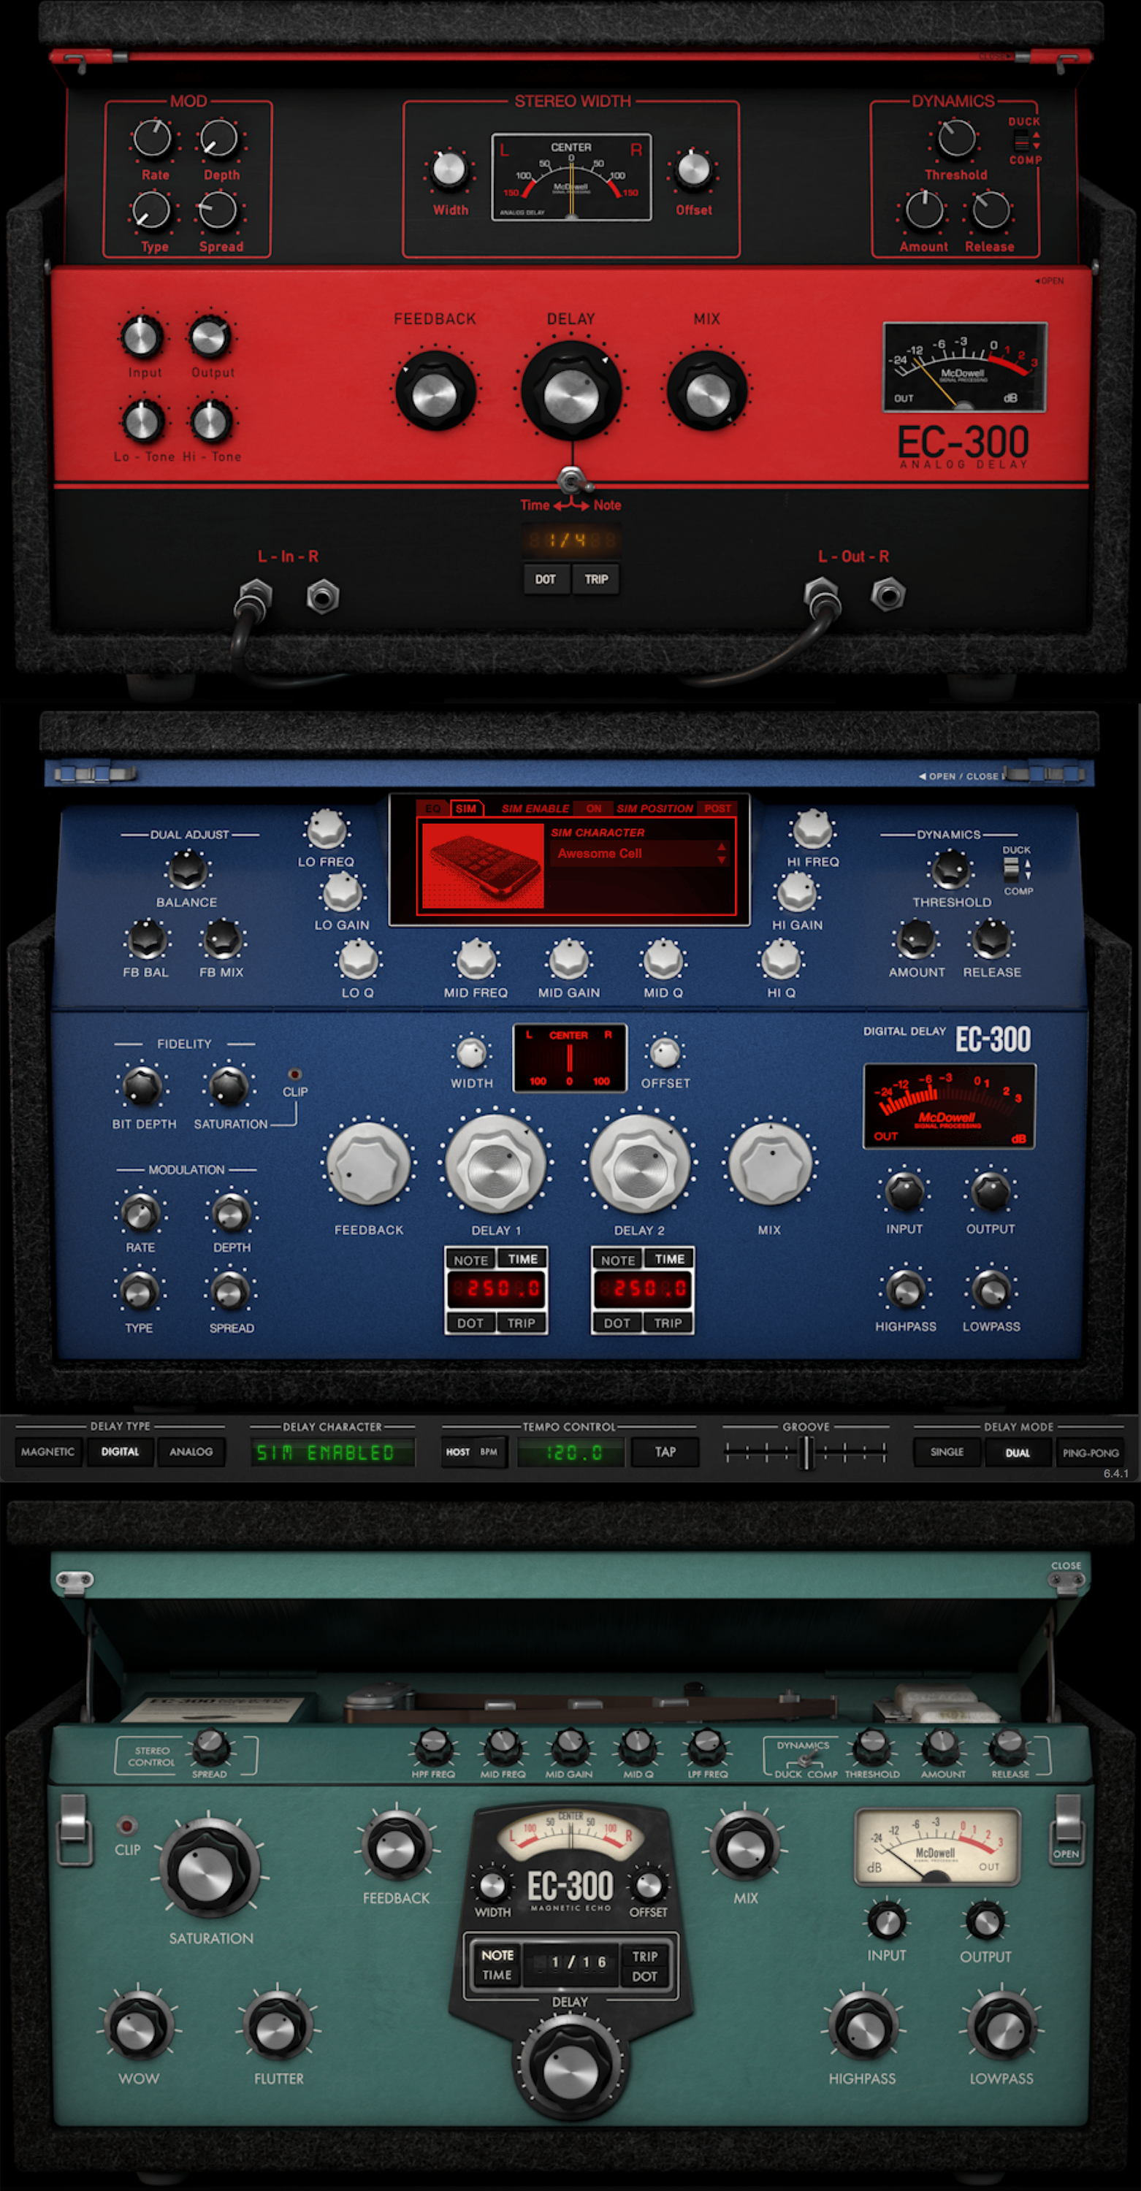Click the WOW knob on the green unit

(x=138, y=2030)
